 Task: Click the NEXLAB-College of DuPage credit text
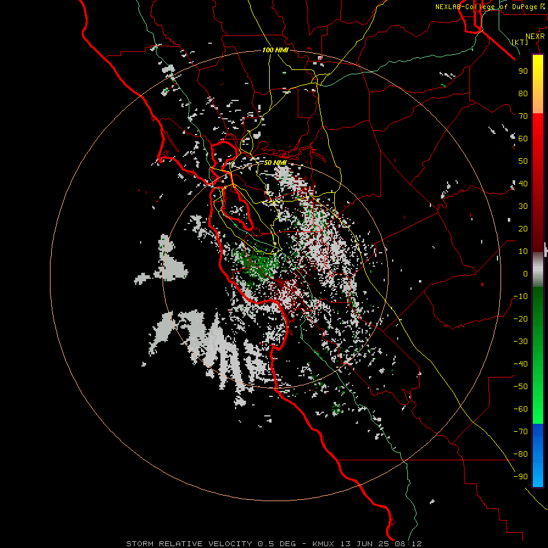[490, 7]
